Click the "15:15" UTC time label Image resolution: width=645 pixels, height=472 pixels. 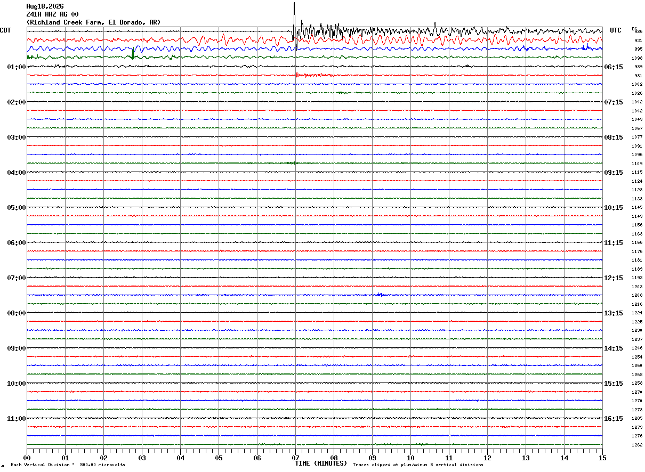(x=614, y=384)
